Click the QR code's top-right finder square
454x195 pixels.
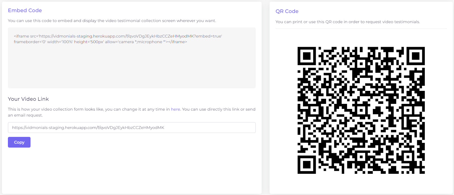416,56
